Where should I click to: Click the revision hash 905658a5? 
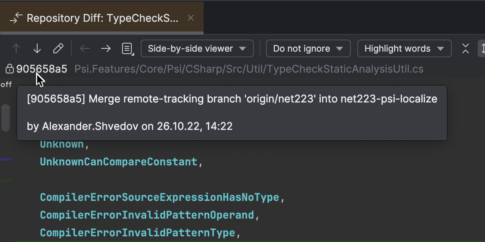click(x=42, y=69)
